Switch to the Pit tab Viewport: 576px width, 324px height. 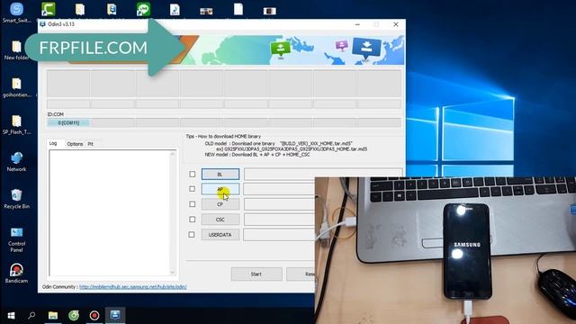91,144
